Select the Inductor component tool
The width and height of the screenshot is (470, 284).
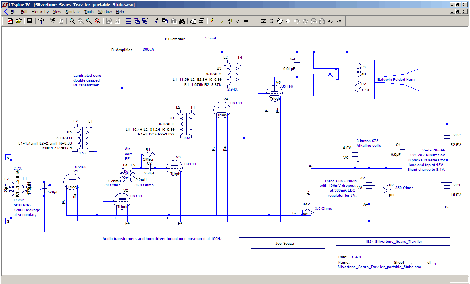click(254, 21)
